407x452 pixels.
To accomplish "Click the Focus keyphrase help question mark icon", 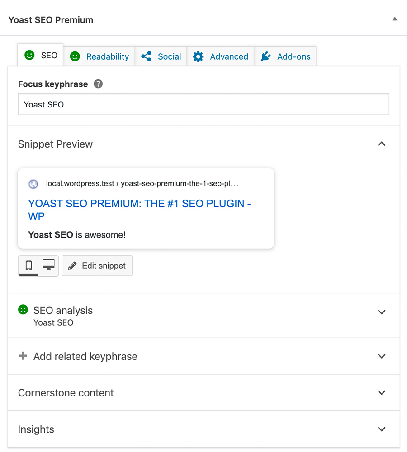I will pos(98,84).
